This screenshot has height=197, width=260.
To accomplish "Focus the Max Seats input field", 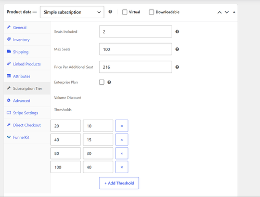I will tap(136, 49).
